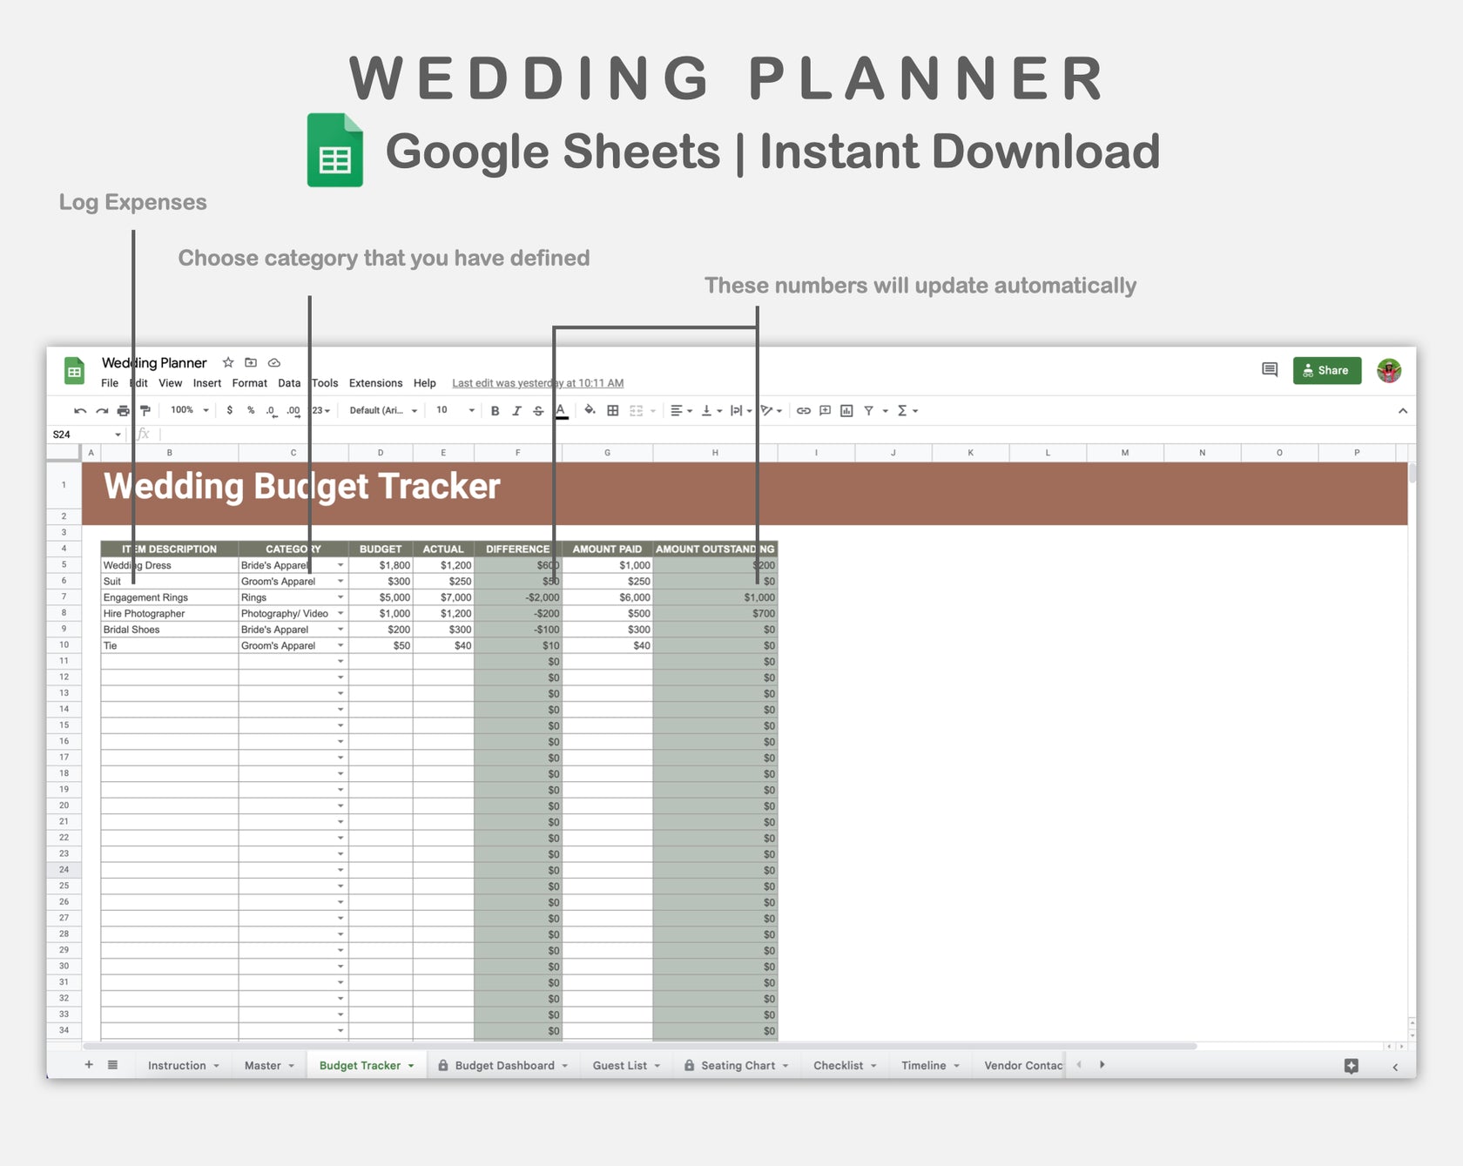Image resolution: width=1463 pixels, height=1166 pixels.
Task: Toggle italic formatting in the toolbar
Action: point(516,410)
